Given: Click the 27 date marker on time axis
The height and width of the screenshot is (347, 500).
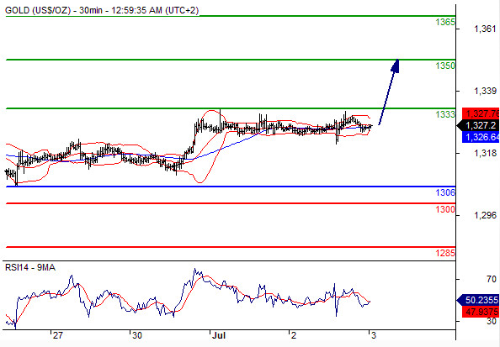Looking at the screenshot, I should pos(58,335).
